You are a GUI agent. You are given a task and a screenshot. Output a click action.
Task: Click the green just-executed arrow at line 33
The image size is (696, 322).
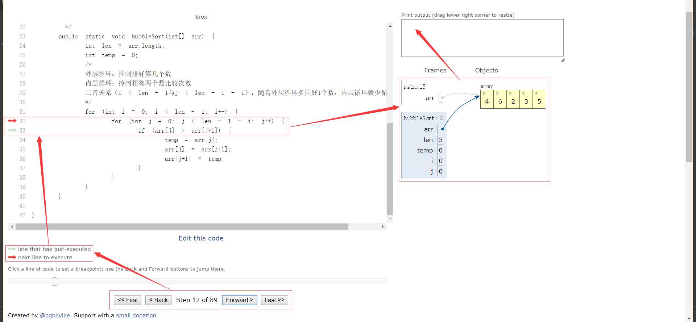click(12, 130)
